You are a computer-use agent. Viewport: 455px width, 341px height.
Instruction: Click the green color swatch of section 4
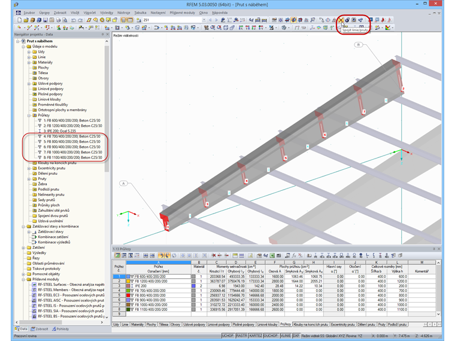tap(128, 291)
